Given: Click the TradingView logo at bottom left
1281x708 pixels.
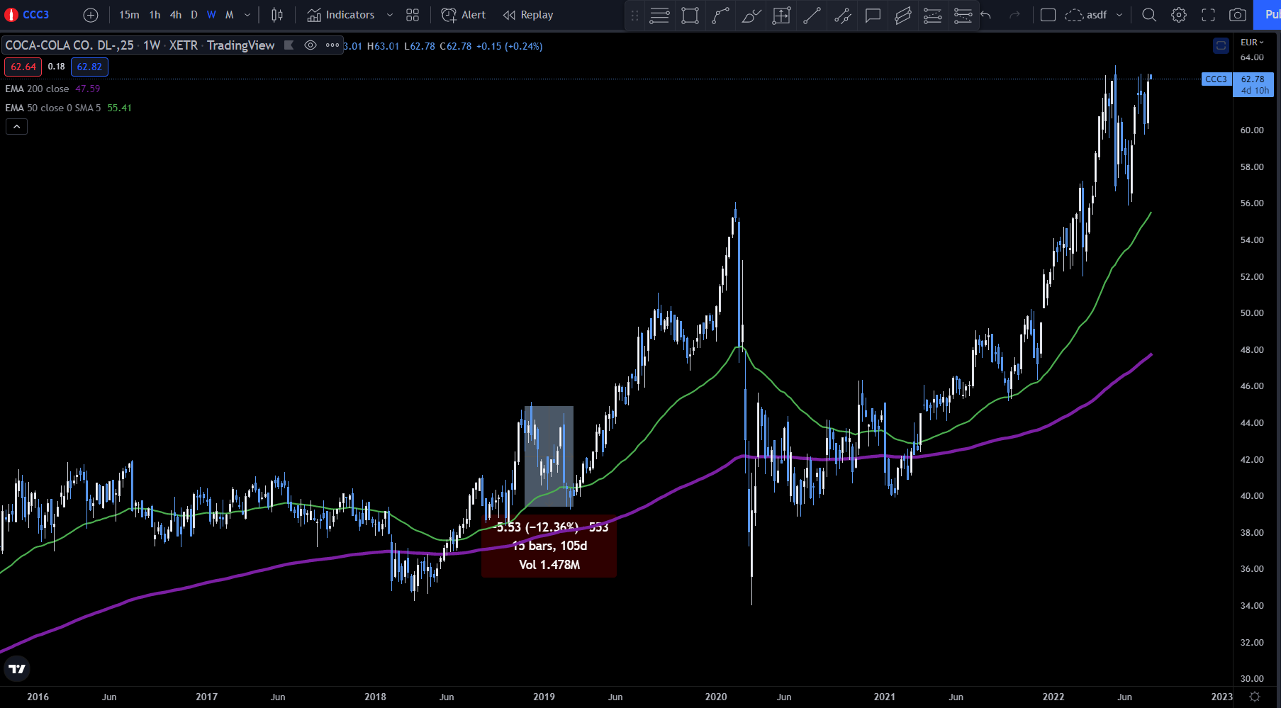Looking at the screenshot, I should 17,668.
